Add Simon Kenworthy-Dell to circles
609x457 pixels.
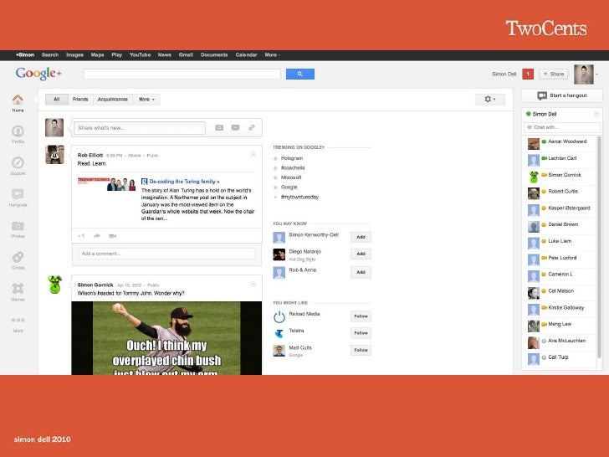point(361,237)
